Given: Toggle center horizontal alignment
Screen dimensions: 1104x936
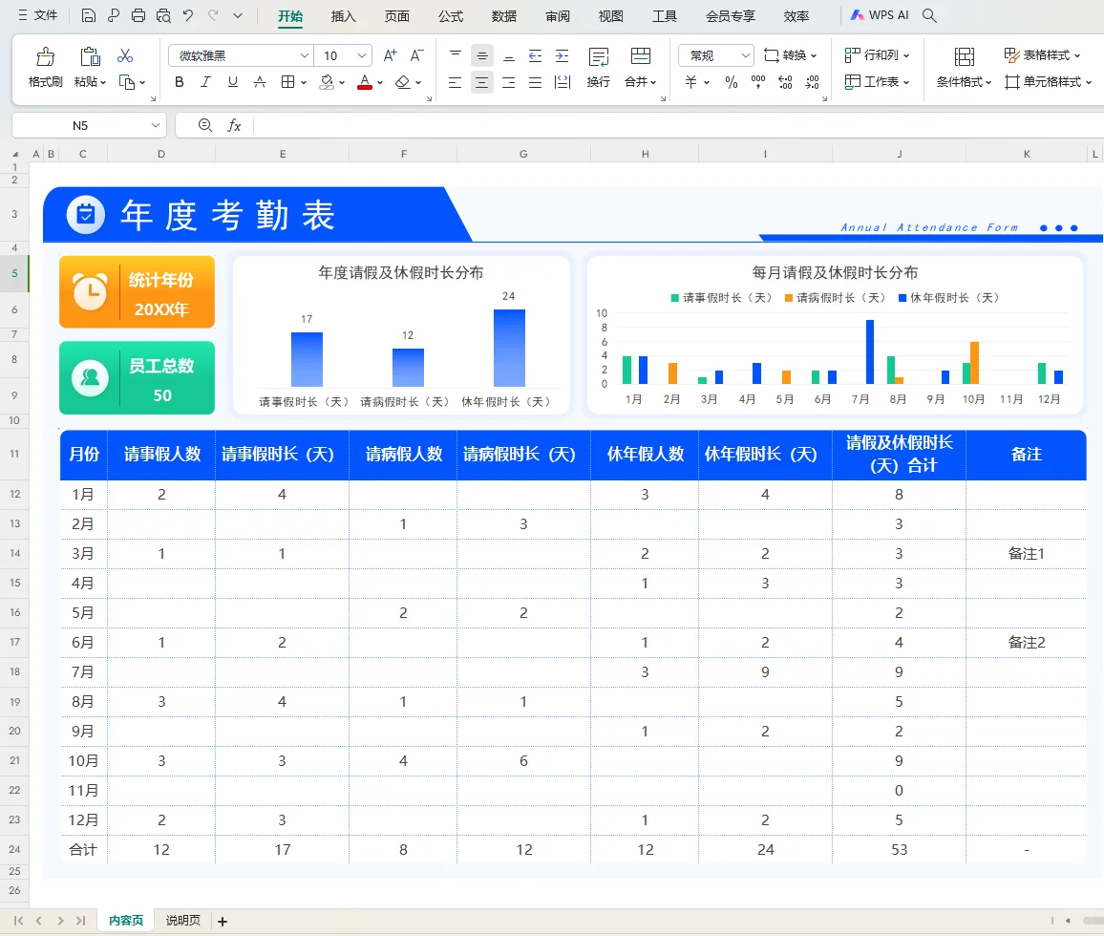Looking at the screenshot, I should tap(481, 82).
